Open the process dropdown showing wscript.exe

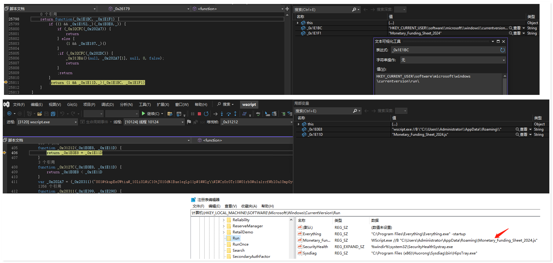coord(76,122)
